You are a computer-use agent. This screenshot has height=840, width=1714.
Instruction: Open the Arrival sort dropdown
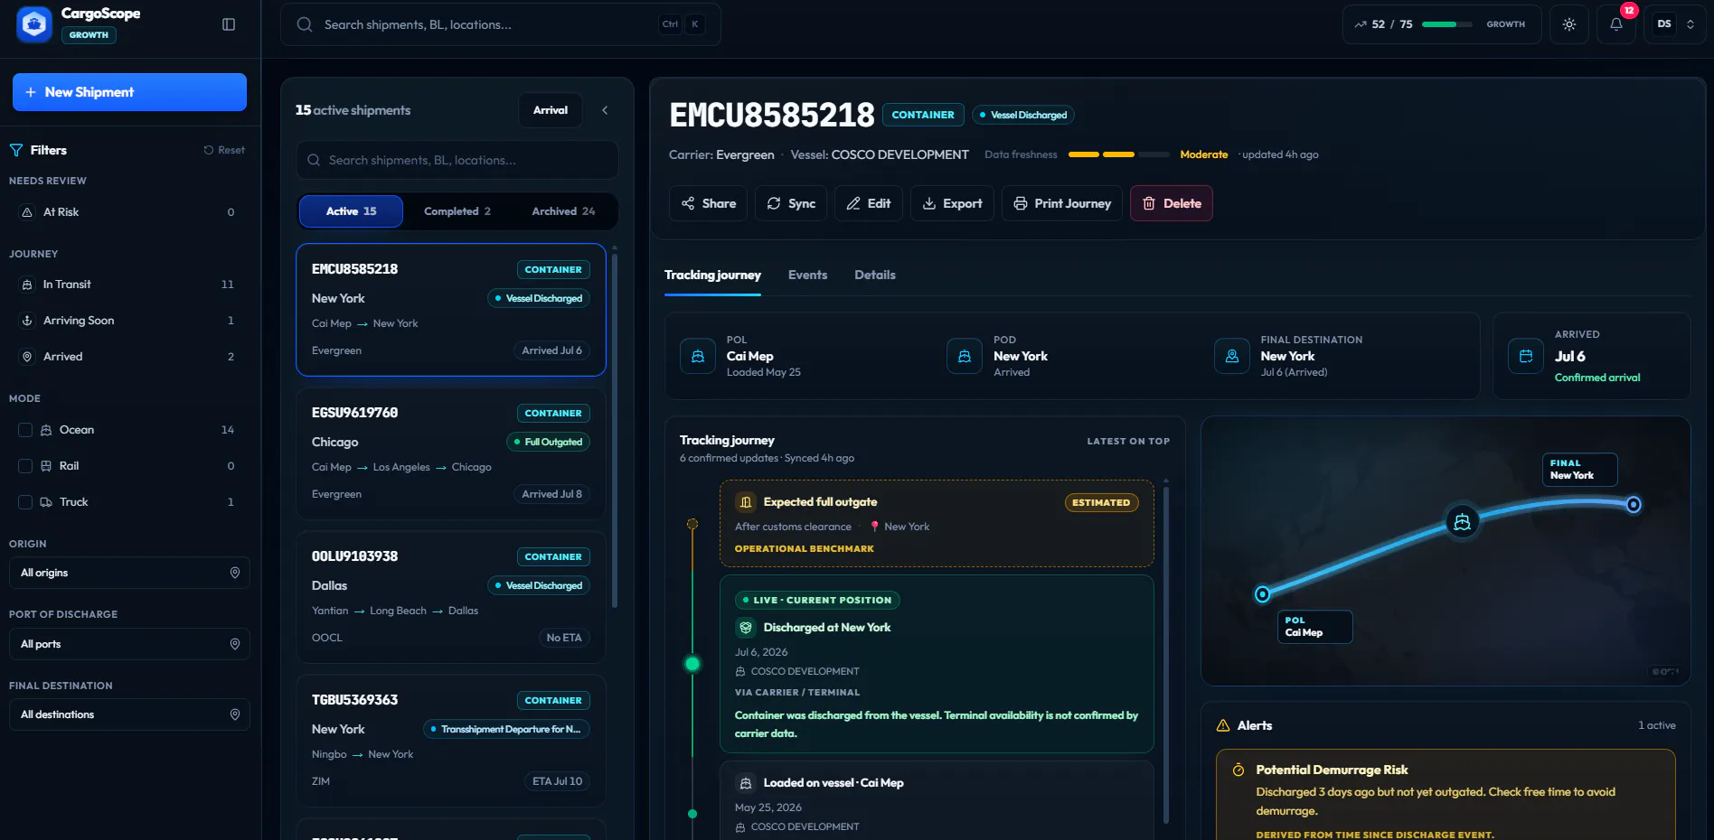tap(551, 110)
